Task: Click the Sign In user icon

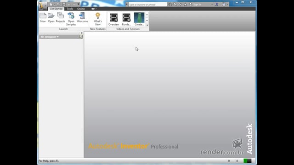Action: pos(191,5)
